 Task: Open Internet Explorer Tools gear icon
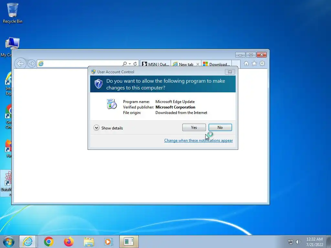point(262,64)
